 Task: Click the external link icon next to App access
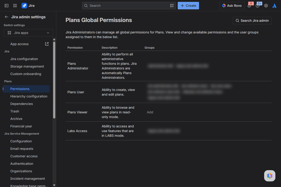(47, 44)
